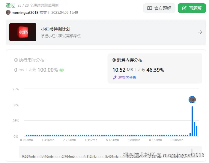Click the chart range slider below the histogram
Screen dimensions: 209x163
point(111,152)
